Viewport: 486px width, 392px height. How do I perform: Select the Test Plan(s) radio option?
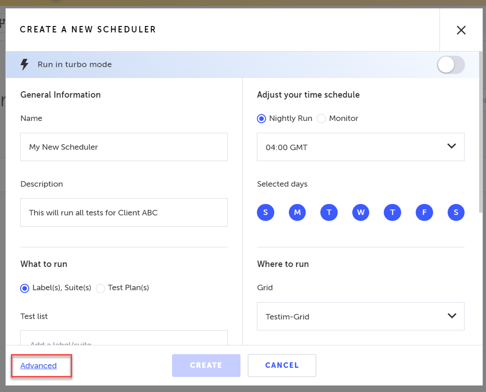[x=100, y=288]
